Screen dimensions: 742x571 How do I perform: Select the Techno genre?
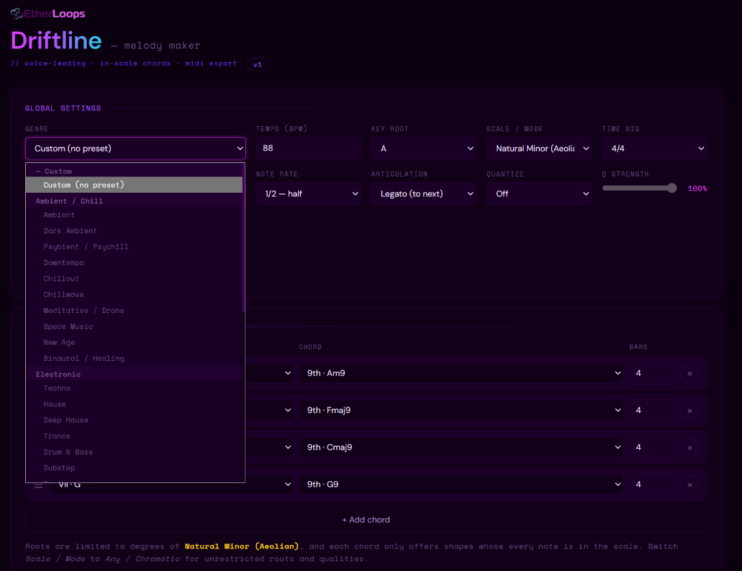point(134,389)
